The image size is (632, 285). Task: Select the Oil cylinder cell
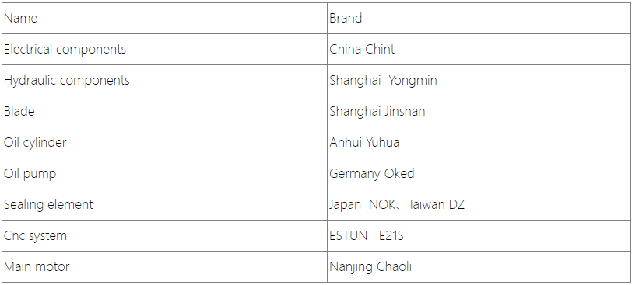coord(164,142)
